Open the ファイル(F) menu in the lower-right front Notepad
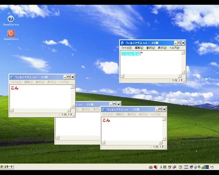The image size is (219, 175). tap(108, 114)
